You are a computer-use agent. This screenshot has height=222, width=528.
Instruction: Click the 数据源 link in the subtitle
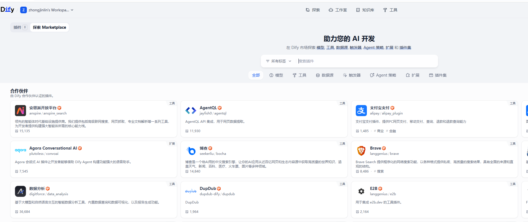coord(342,48)
